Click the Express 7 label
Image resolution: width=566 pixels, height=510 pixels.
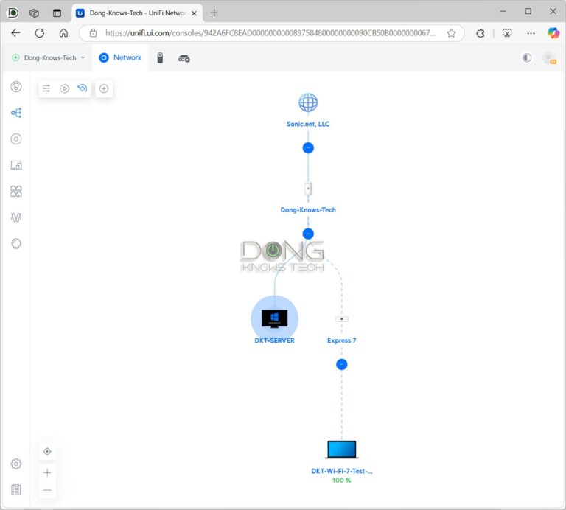pyautogui.click(x=341, y=340)
